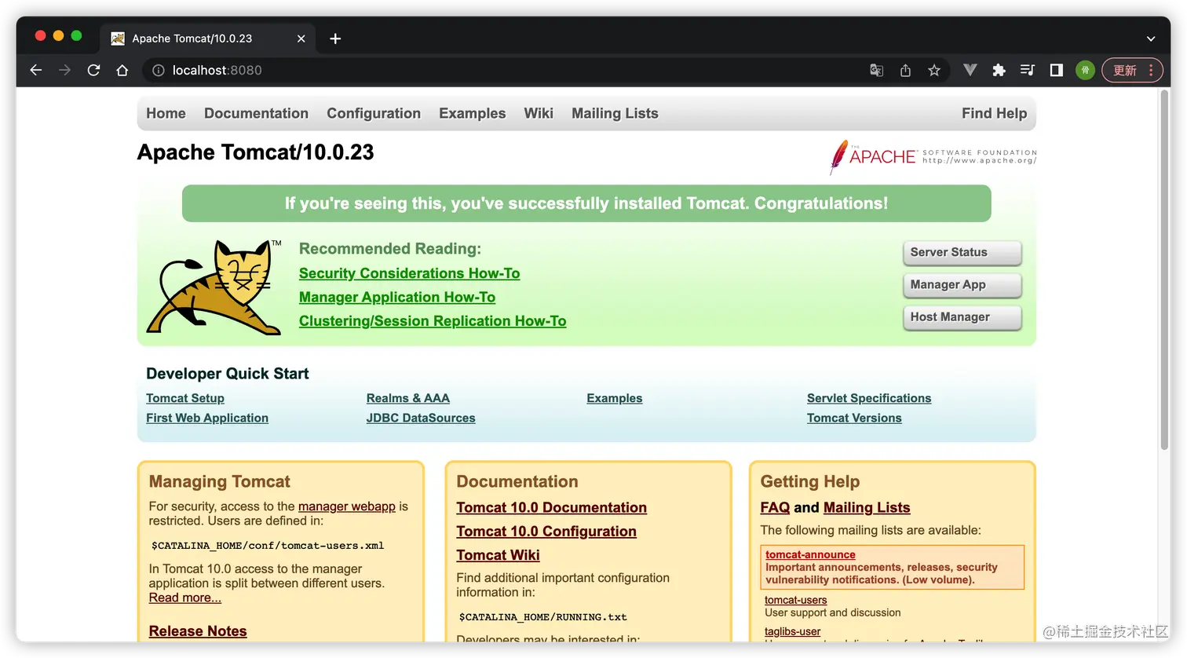Image resolution: width=1187 pixels, height=658 pixels.
Task: Click the 更新 update button
Action: [x=1124, y=70]
